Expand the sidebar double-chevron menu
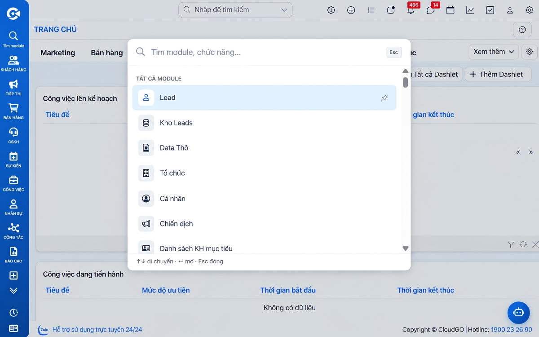 click(13, 291)
